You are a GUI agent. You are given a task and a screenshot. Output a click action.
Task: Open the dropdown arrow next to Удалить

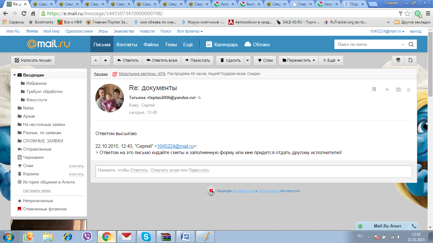pos(248,60)
